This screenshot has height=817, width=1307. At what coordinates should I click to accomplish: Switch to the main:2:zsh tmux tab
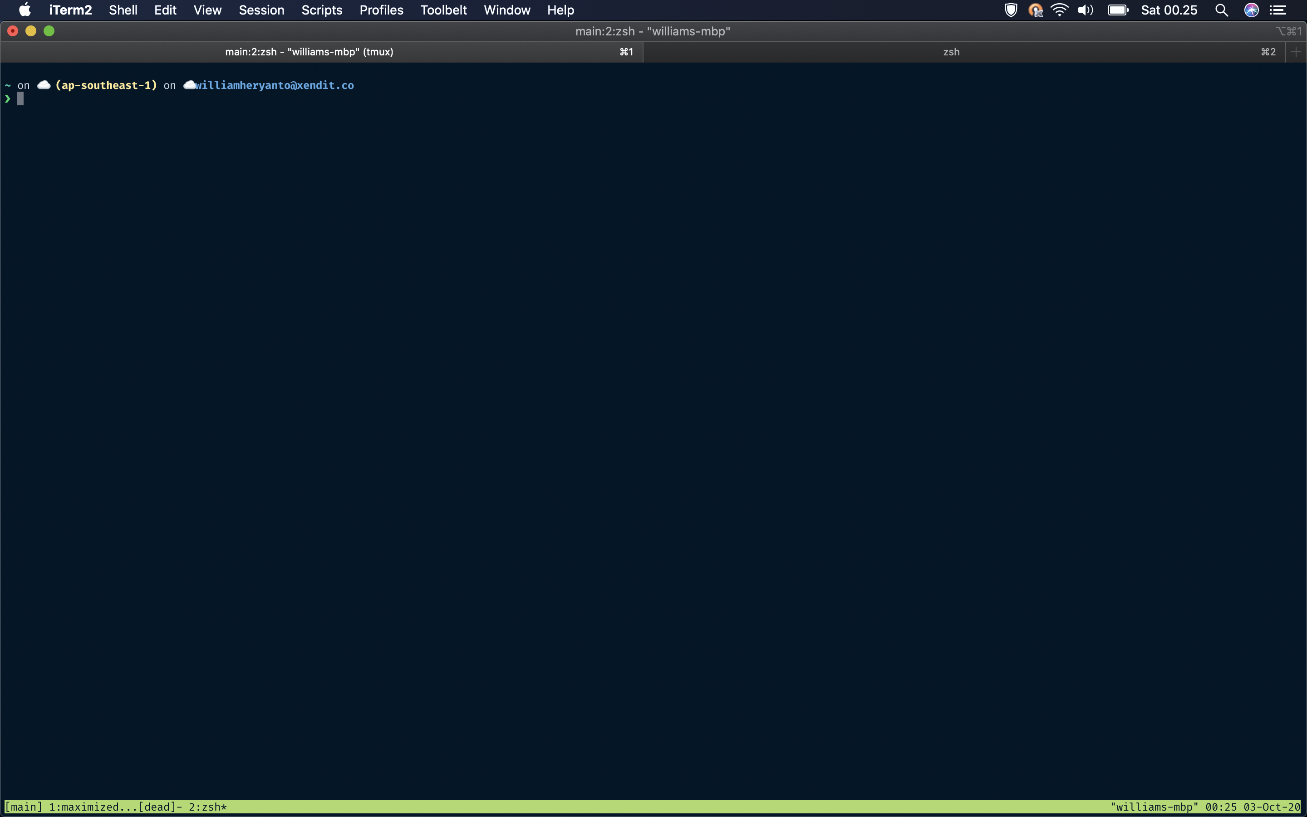point(322,52)
